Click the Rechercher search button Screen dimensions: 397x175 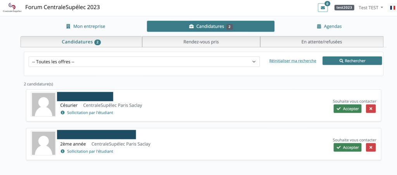click(352, 61)
